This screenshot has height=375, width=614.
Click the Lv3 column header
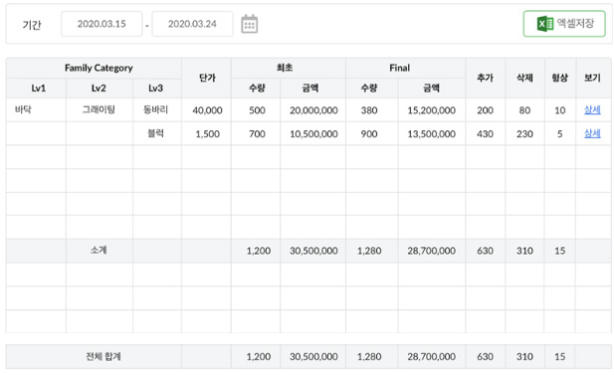(157, 89)
